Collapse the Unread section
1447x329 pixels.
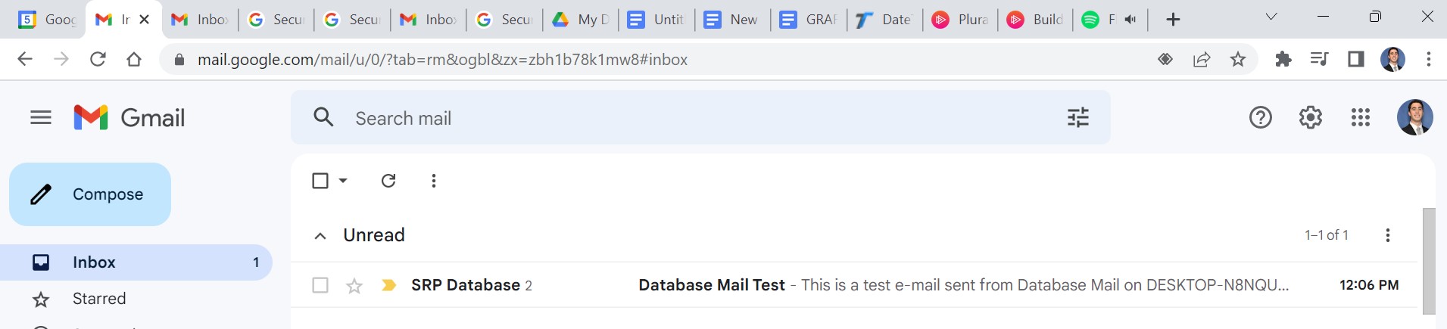click(x=320, y=236)
